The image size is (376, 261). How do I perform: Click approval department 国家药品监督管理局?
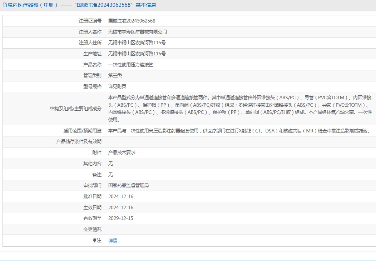pyautogui.click(x=128, y=186)
